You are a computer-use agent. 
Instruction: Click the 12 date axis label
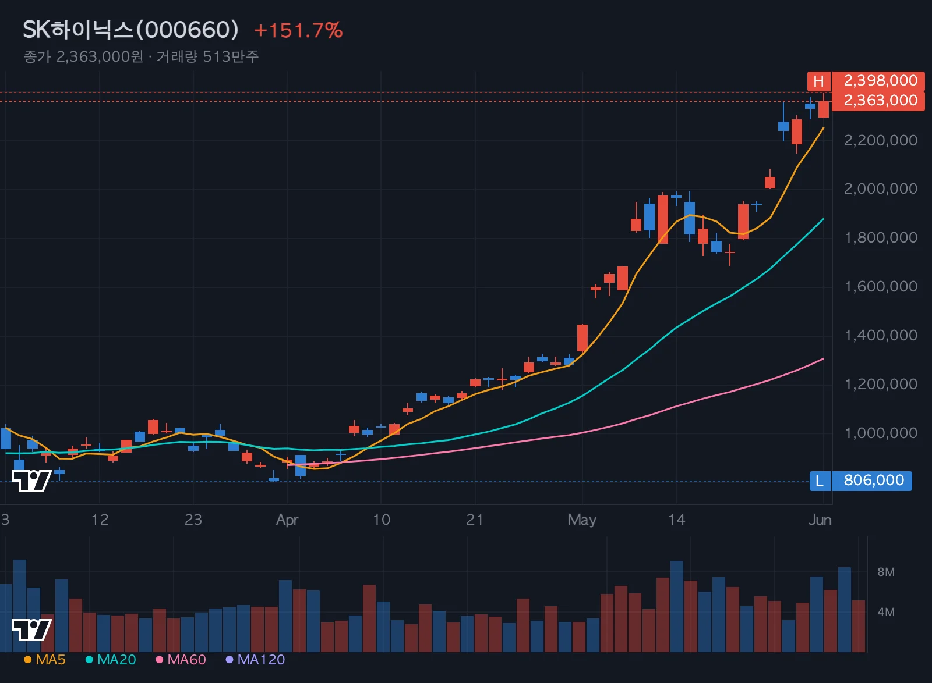click(x=100, y=520)
